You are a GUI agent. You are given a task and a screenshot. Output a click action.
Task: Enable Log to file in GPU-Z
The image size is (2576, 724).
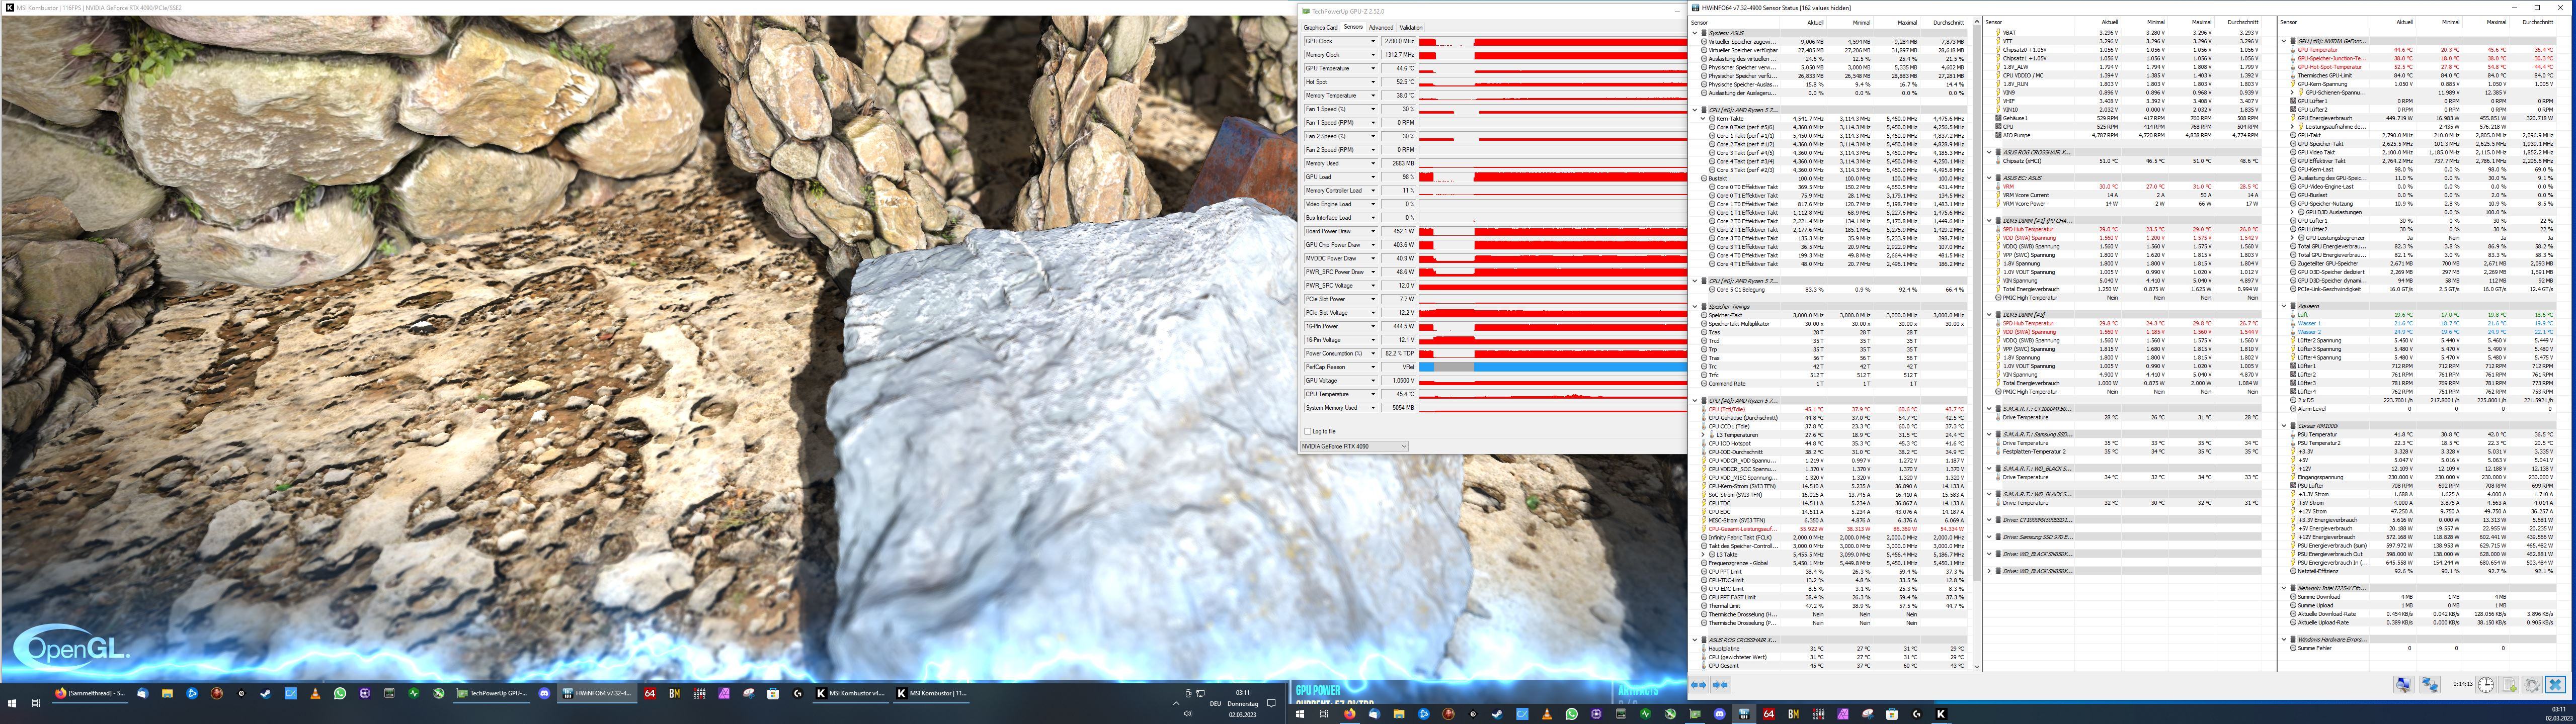click(1308, 431)
